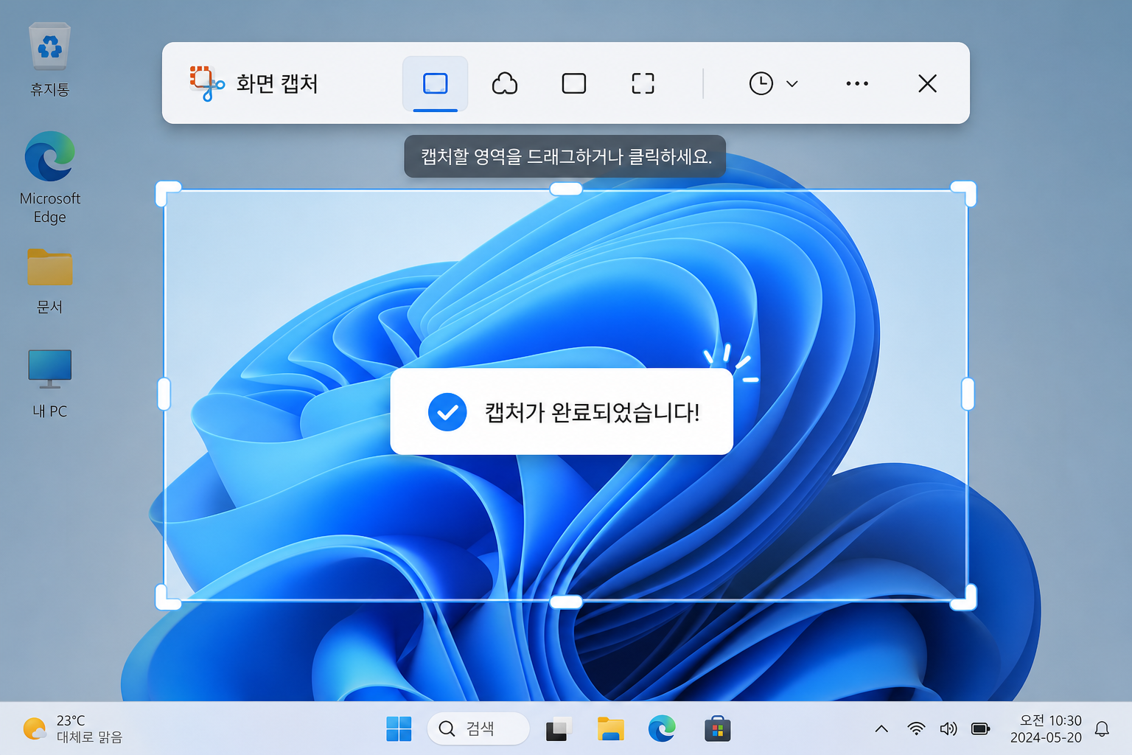This screenshot has width=1132, height=755.
Task: Select the 휴지통 recycle bin desktop icon
Action: click(x=50, y=59)
